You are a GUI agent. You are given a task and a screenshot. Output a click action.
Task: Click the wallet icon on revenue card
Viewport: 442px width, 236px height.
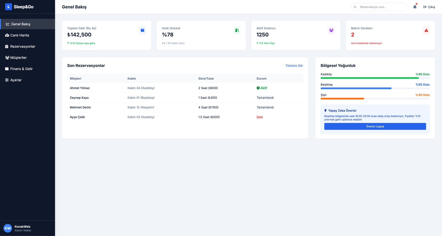(143, 30)
